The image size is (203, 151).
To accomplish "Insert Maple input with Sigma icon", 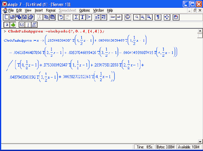I will coord(76,17).
